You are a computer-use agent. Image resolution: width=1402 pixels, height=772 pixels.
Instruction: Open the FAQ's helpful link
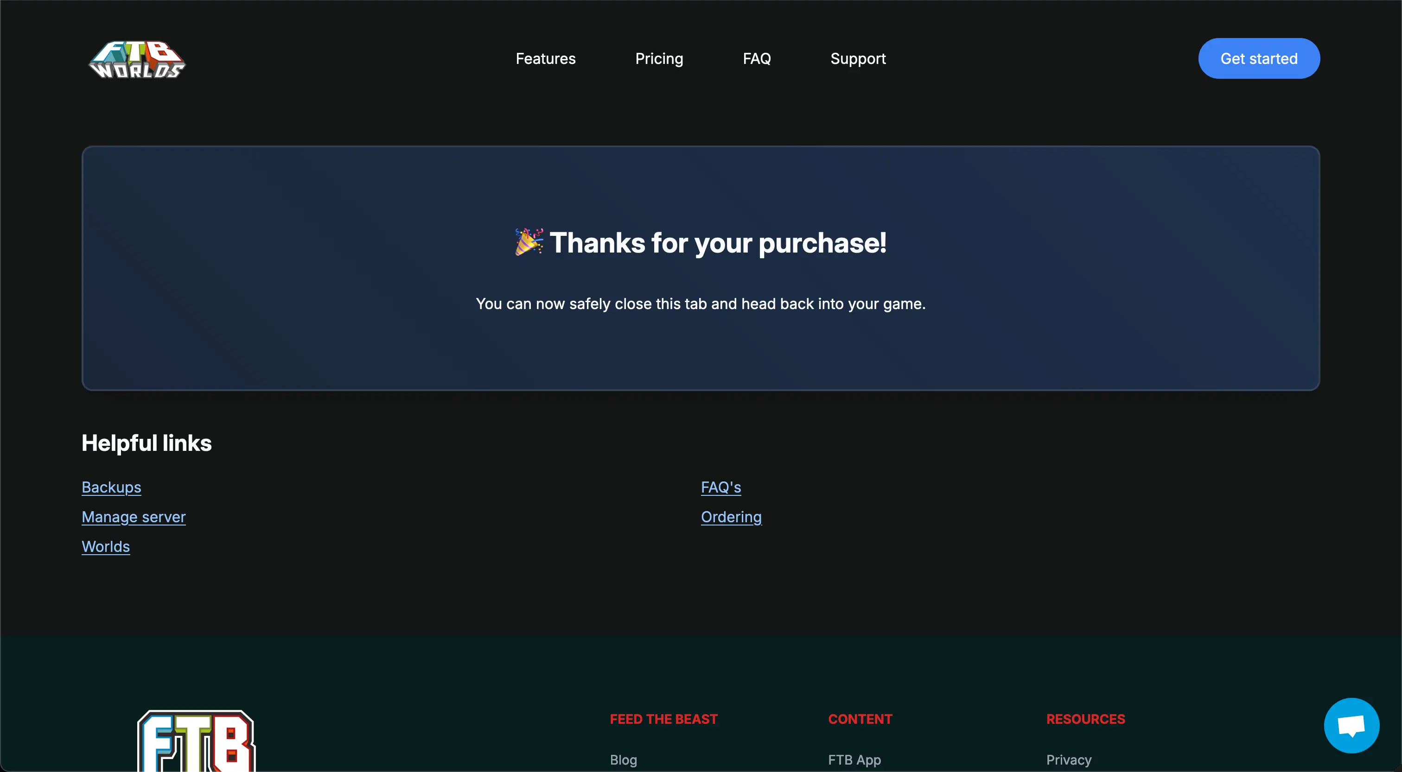[721, 487]
